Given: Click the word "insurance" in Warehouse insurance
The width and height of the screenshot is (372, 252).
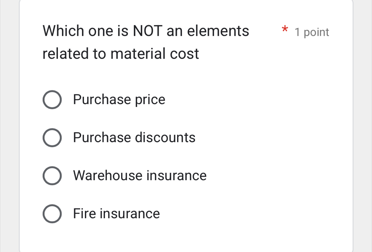Looking at the screenshot, I should (176, 176).
